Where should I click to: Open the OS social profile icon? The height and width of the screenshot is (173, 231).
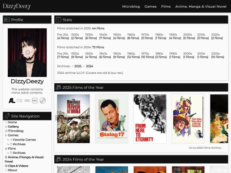coord(19,101)
